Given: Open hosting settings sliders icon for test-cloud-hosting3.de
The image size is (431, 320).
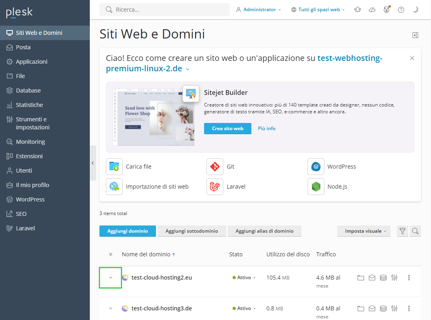Looking at the screenshot, I should pos(395,308).
